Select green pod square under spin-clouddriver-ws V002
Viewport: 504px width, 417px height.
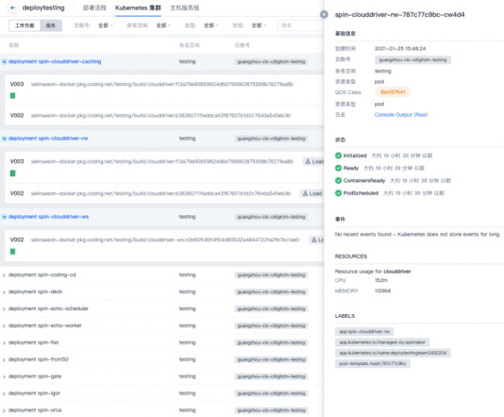13,251
